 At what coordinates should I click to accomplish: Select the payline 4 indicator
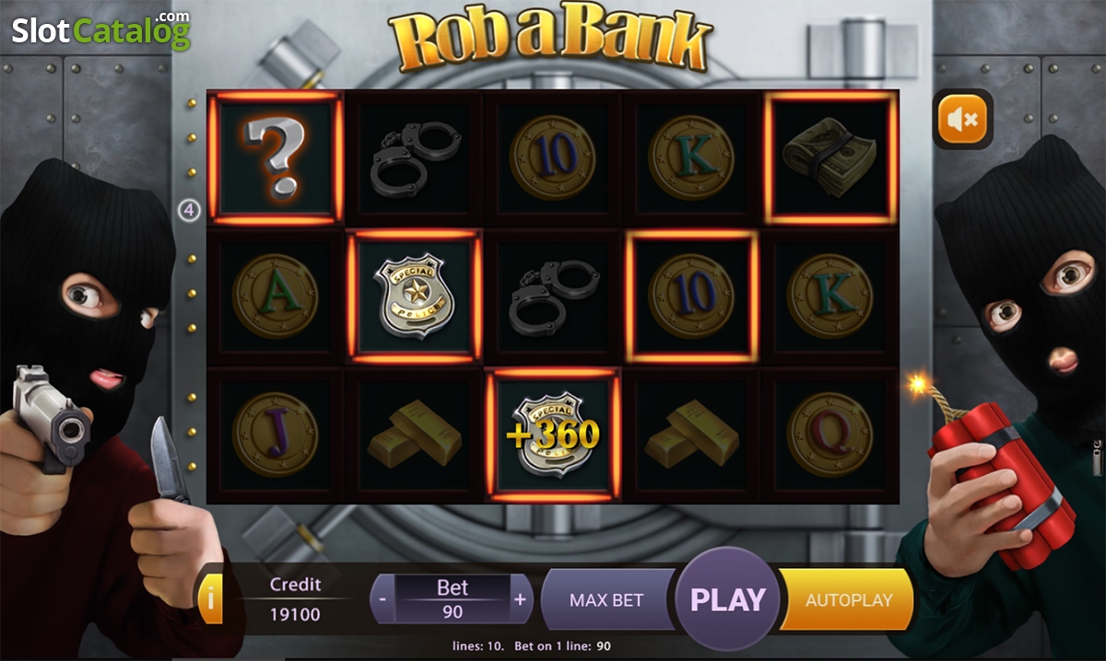coord(189,211)
